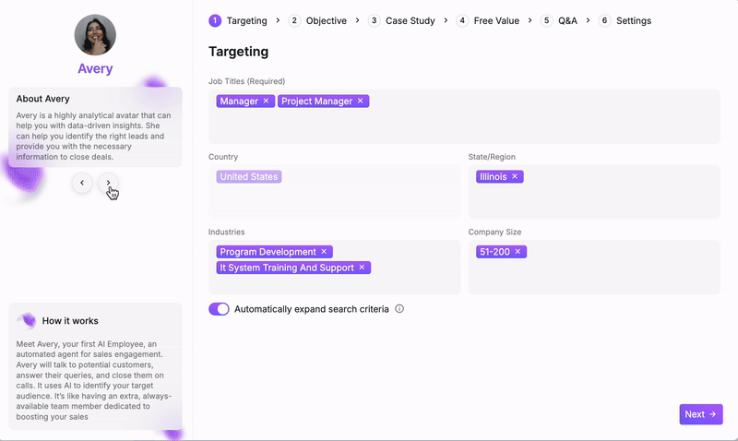Click Avery's profile photo
The image size is (738, 441).
coord(95,35)
